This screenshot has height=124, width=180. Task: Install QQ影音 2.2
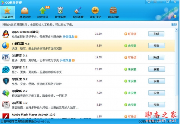pyautogui.click(x=157, y=69)
